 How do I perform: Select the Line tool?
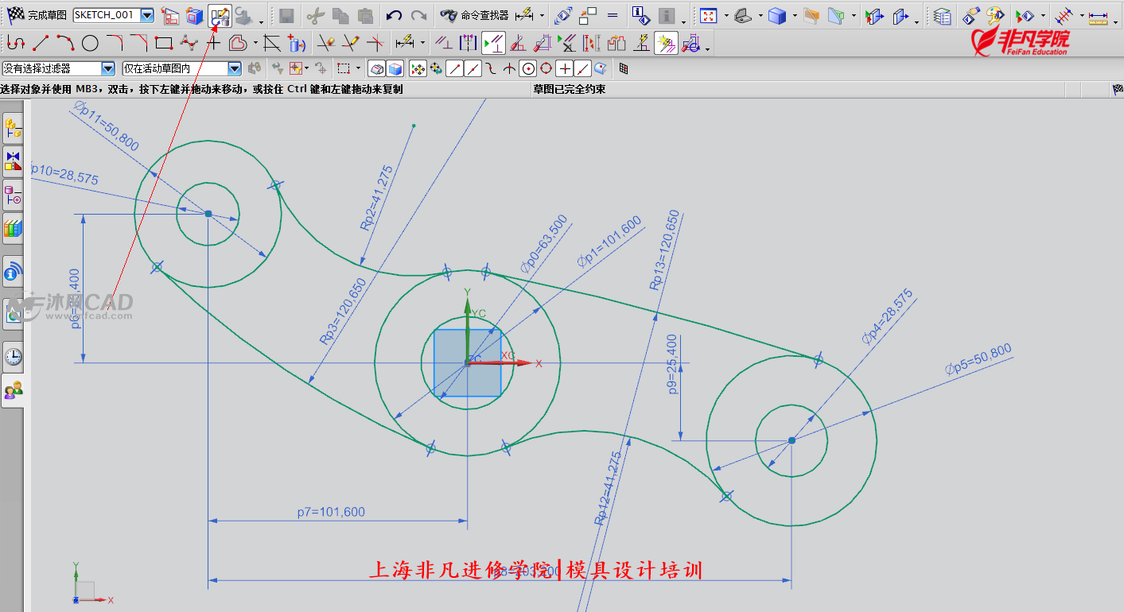[41, 42]
